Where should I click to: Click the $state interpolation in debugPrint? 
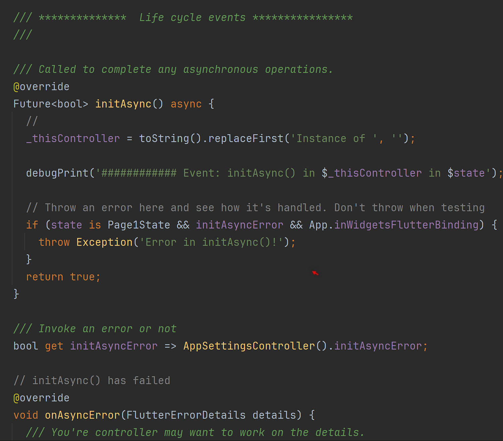tap(466, 173)
